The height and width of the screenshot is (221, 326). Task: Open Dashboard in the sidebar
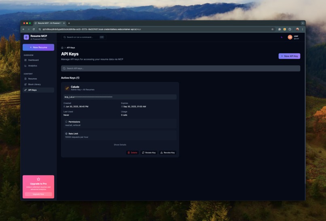[38, 60]
